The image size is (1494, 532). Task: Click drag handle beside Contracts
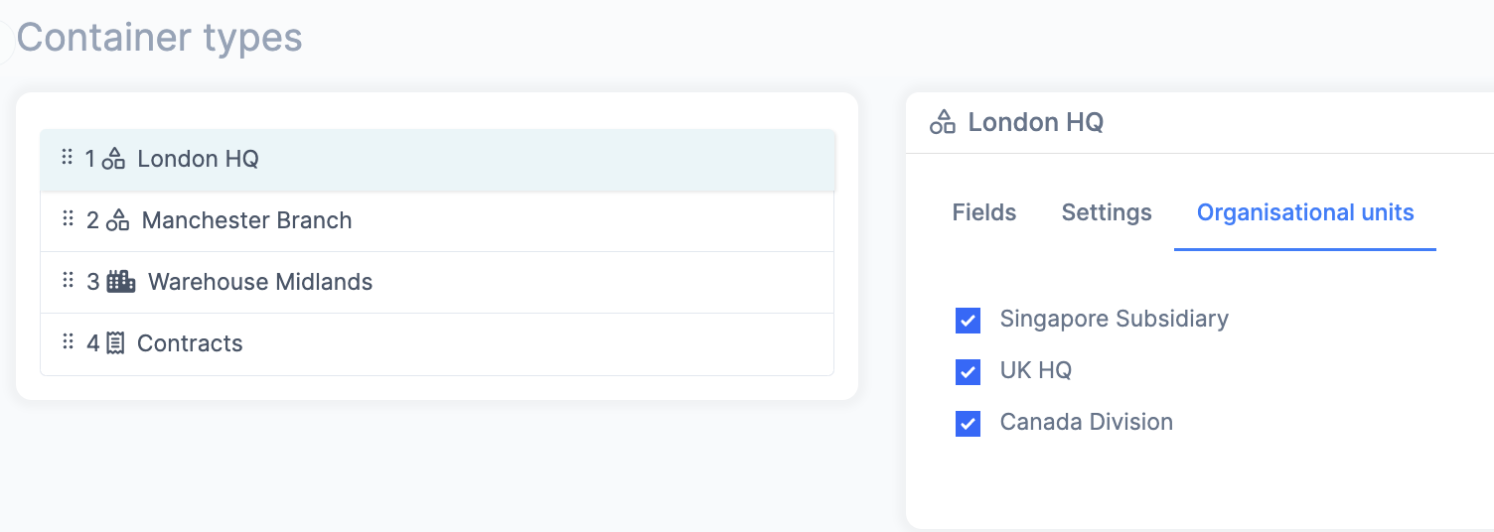(68, 341)
